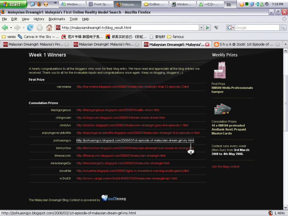Click the Internet Explorer quick launch icon
288x216 pixels.
(x=33, y=4)
